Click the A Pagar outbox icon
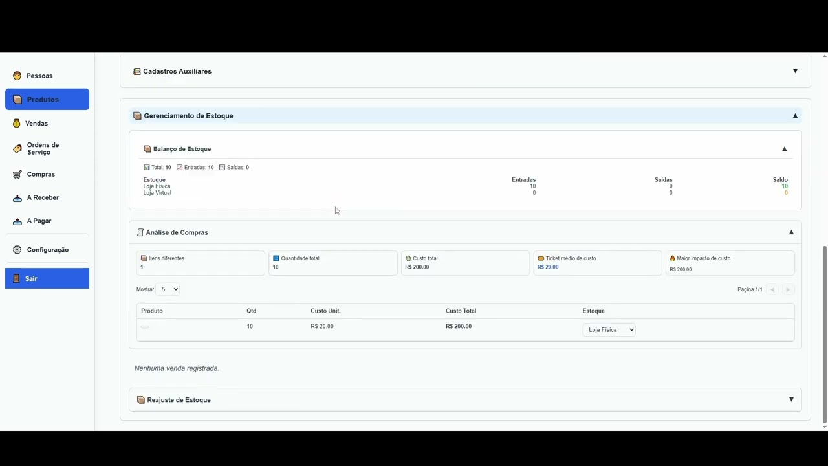 17,221
